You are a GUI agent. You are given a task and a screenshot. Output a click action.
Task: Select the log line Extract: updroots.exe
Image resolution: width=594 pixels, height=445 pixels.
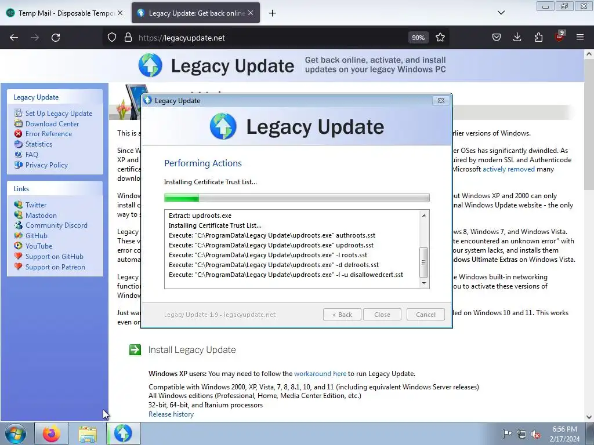tap(200, 216)
